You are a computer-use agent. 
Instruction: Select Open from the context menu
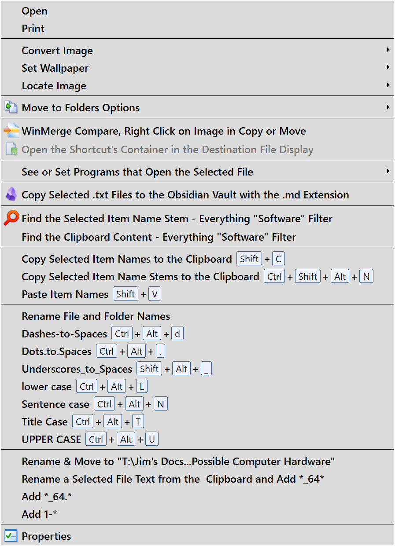34,11
